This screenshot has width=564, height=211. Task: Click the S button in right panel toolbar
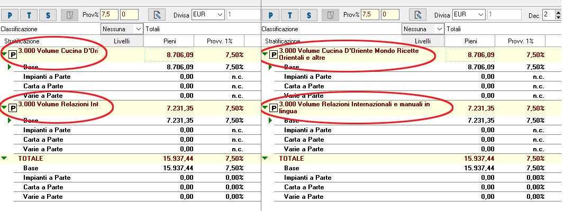pyautogui.click(x=308, y=15)
